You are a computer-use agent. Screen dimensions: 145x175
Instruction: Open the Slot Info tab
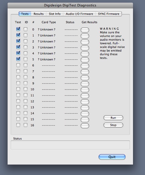(55, 14)
